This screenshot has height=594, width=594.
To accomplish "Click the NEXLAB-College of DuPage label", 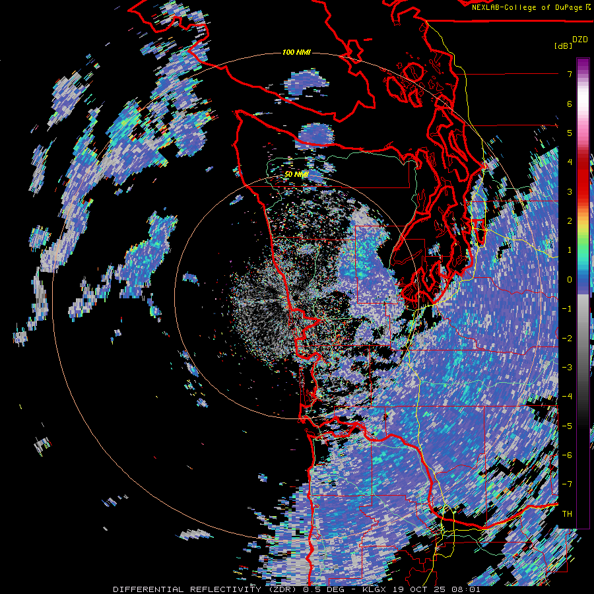I will click(x=531, y=7).
